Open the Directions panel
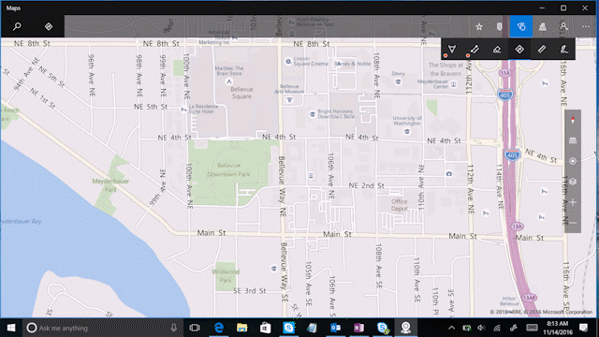 tap(49, 26)
